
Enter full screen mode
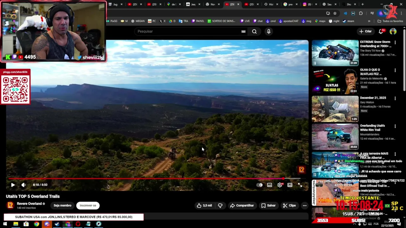click(300, 185)
